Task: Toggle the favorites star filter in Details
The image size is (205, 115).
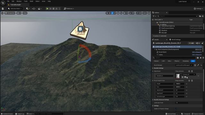Action: click(x=201, y=57)
